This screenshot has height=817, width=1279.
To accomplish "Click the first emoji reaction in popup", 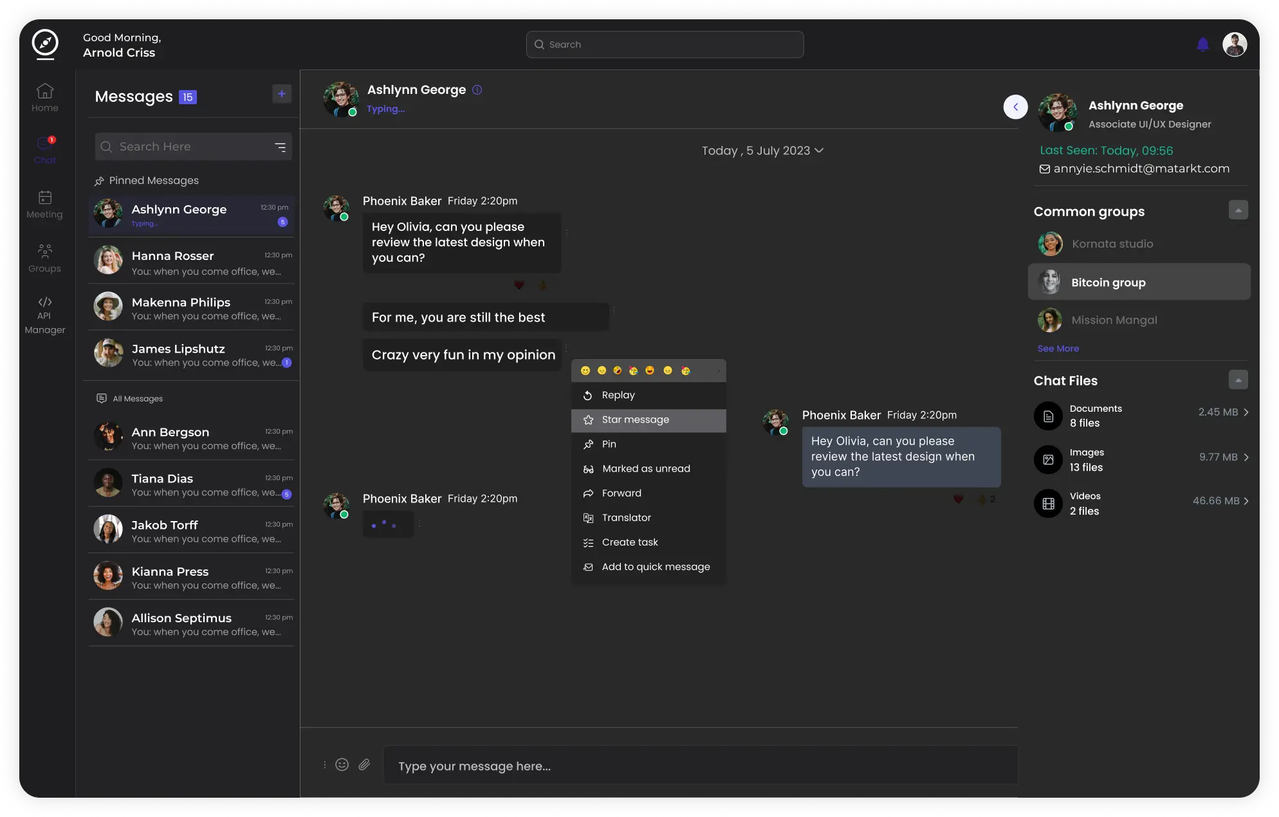I will click(x=585, y=371).
